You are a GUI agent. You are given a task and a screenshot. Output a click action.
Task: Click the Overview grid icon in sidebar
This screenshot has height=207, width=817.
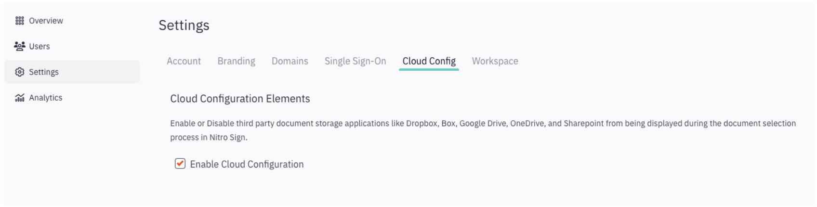19,21
